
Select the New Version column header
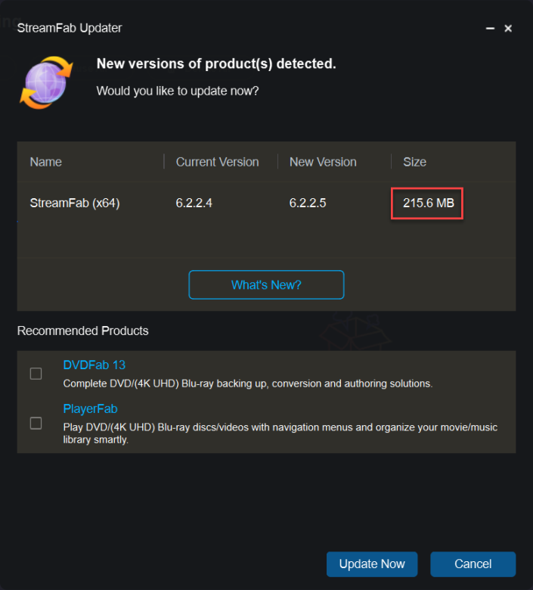tap(323, 162)
